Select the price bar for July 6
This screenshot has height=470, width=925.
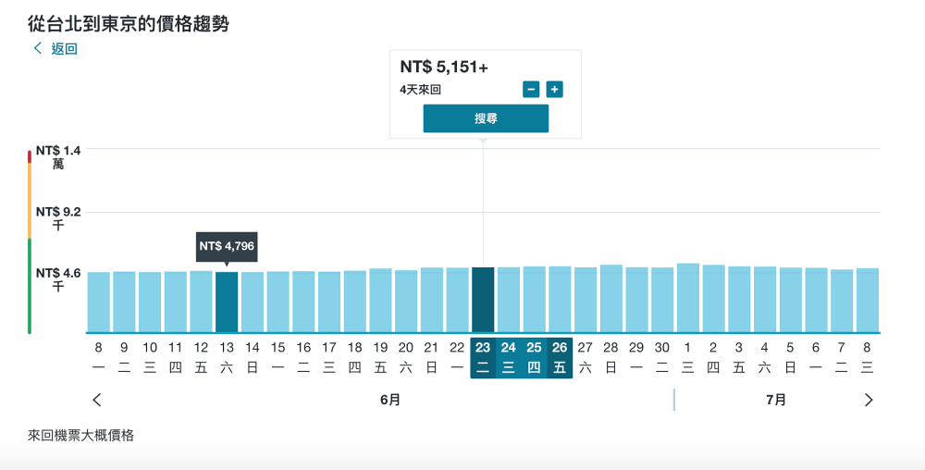click(x=817, y=301)
